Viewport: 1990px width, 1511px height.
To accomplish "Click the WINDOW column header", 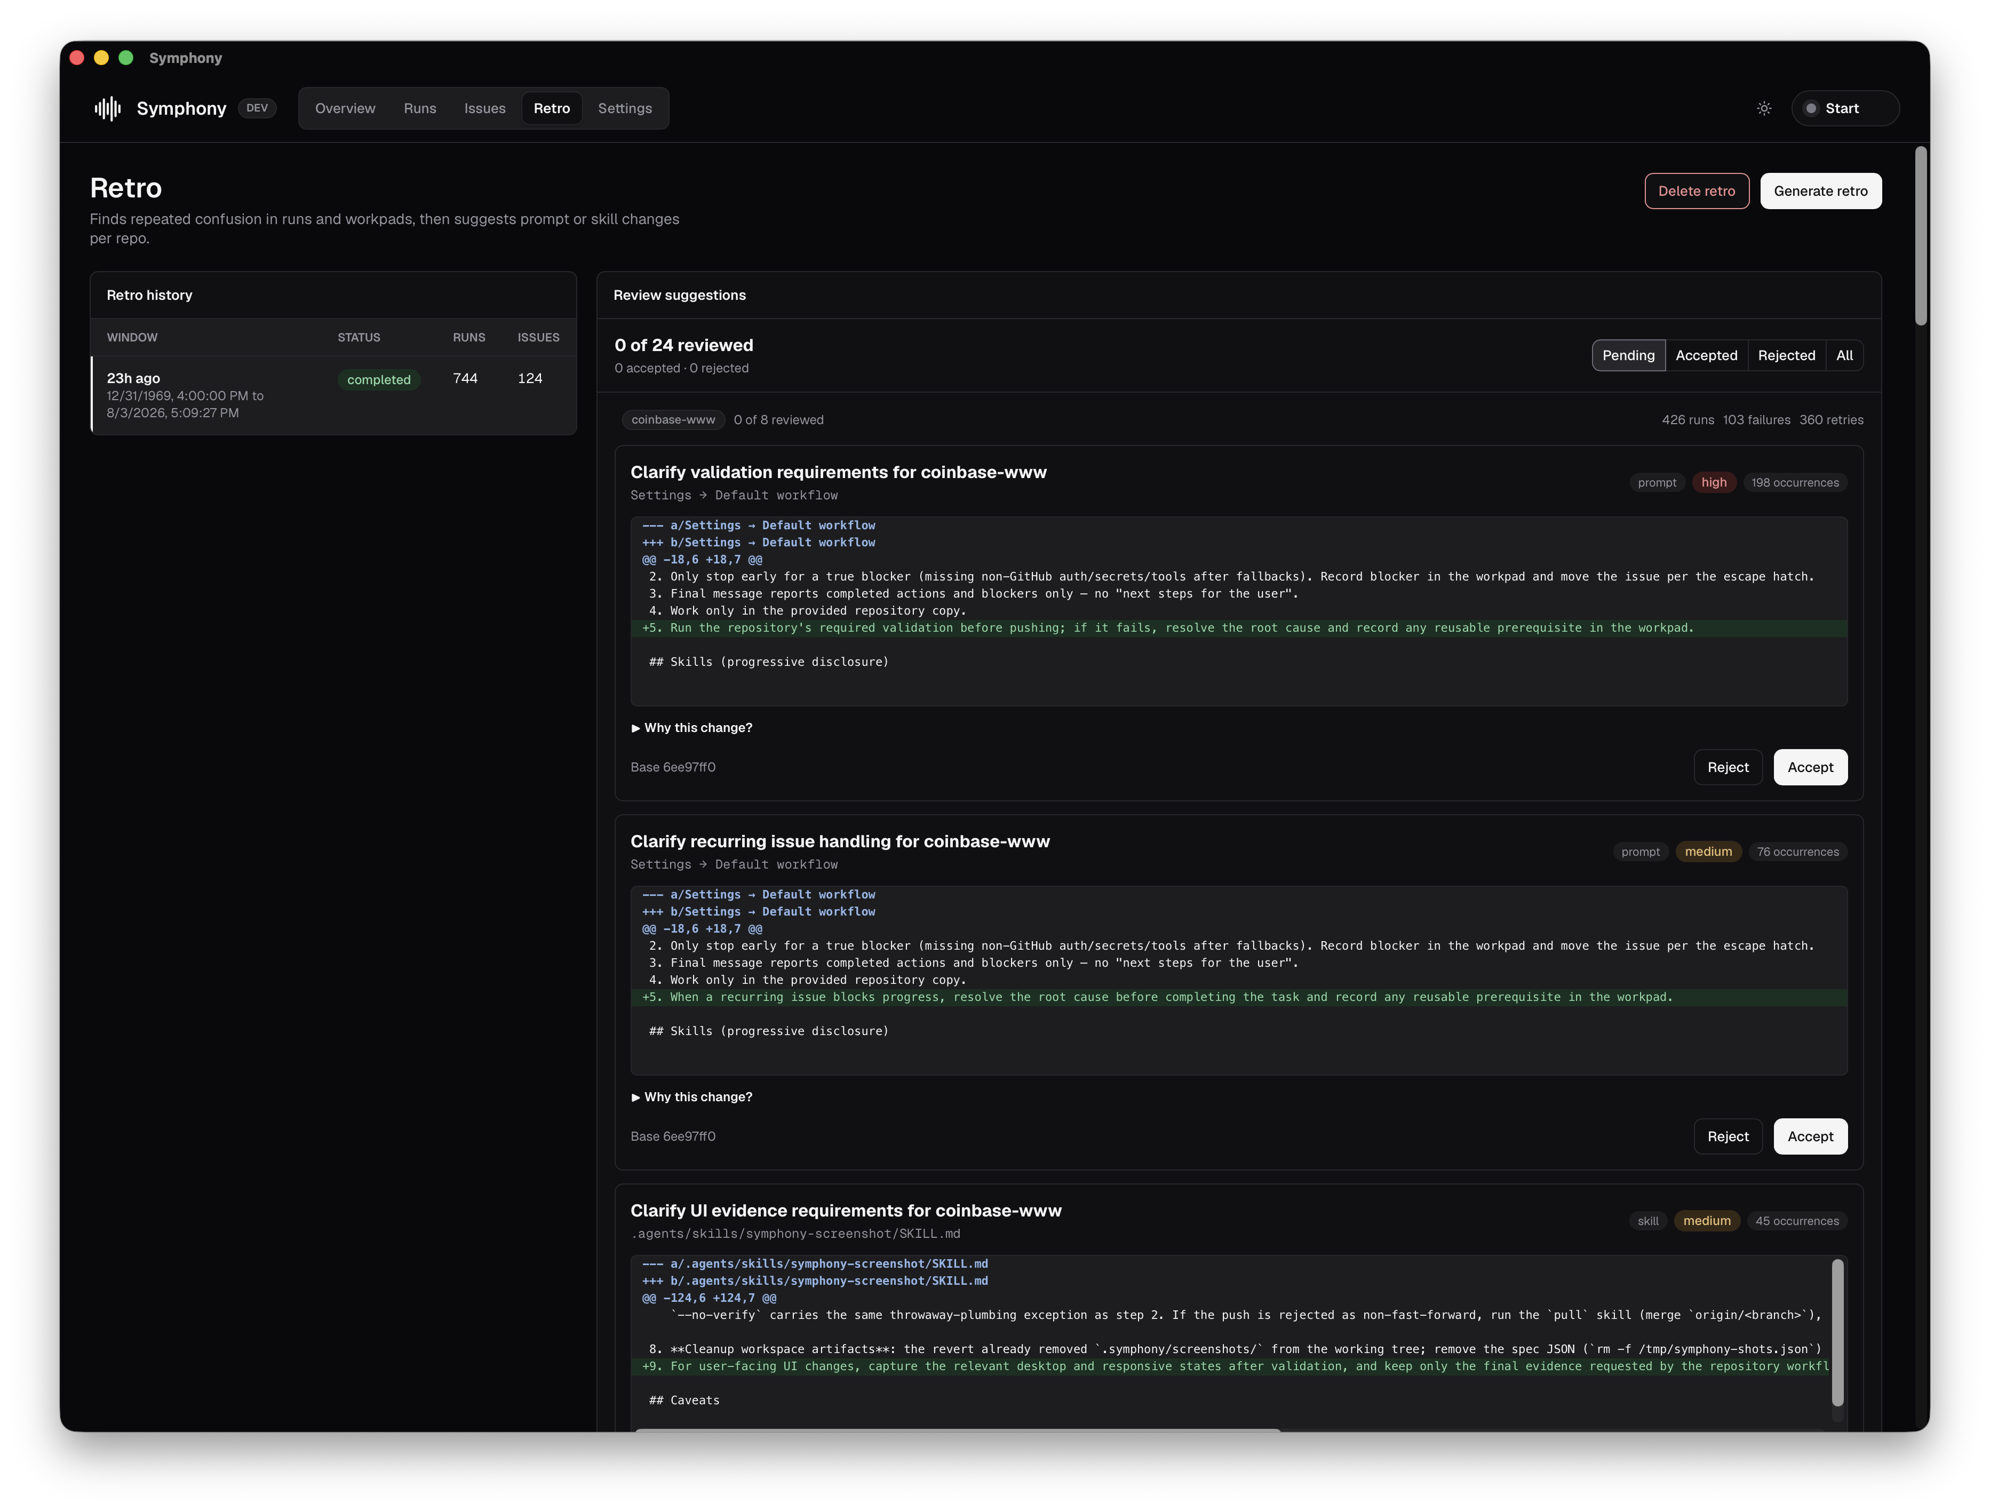I will [132, 338].
